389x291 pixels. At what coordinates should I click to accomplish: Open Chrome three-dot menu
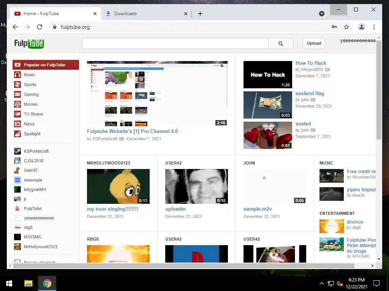tap(374, 27)
